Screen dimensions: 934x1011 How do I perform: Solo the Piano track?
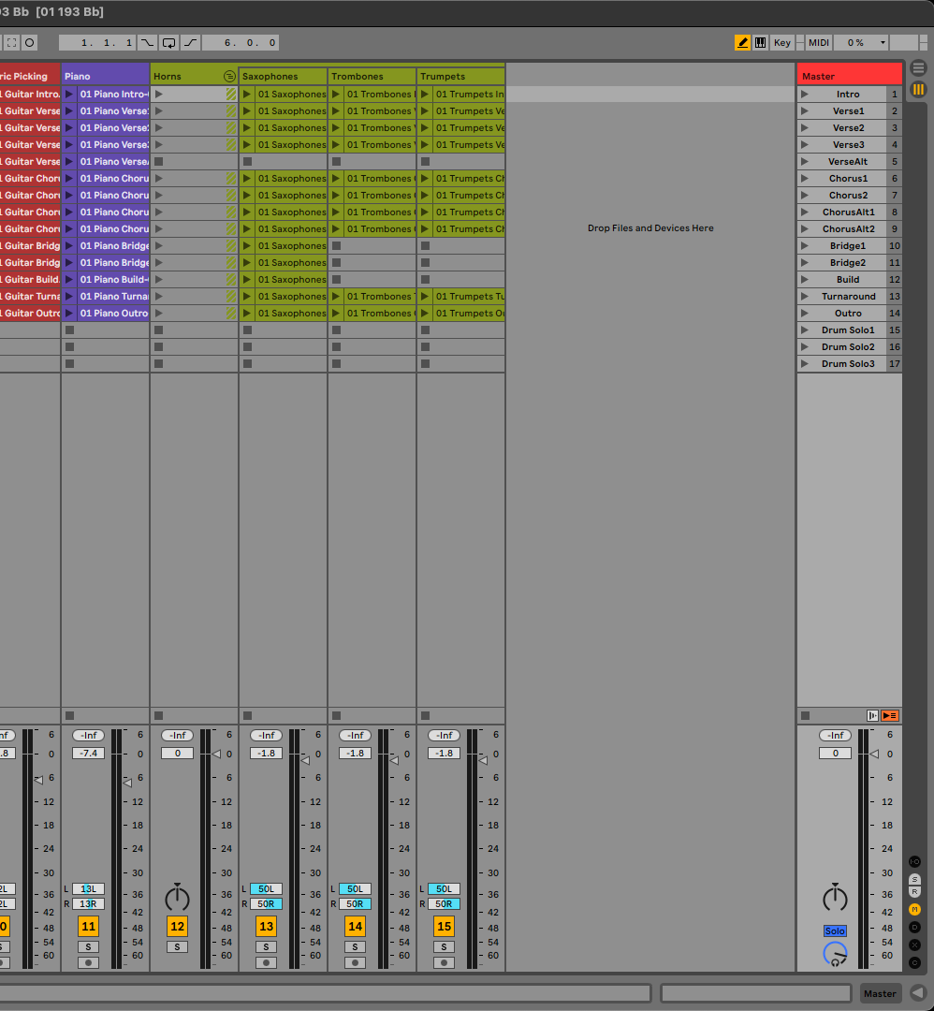[88, 947]
